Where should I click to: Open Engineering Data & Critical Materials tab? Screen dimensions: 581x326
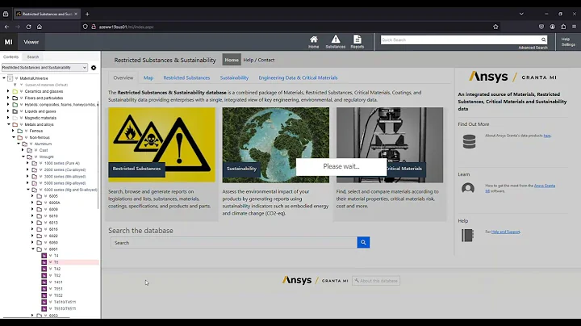pos(298,77)
